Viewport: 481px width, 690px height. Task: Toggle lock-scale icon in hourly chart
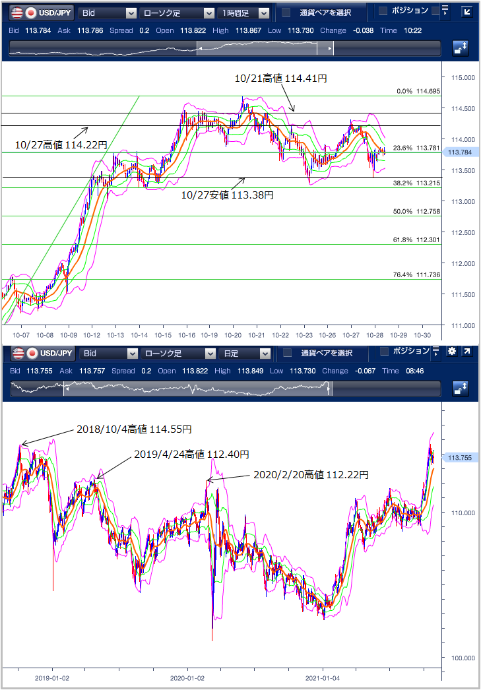point(461,48)
